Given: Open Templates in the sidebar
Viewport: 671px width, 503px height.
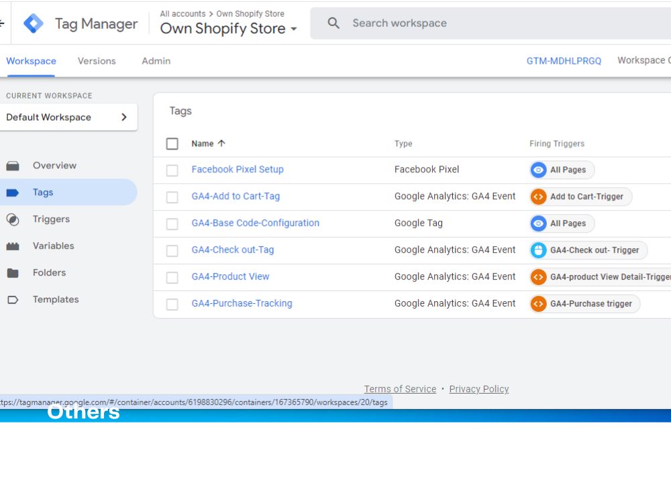Looking at the screenshot, I should [56, 299].
